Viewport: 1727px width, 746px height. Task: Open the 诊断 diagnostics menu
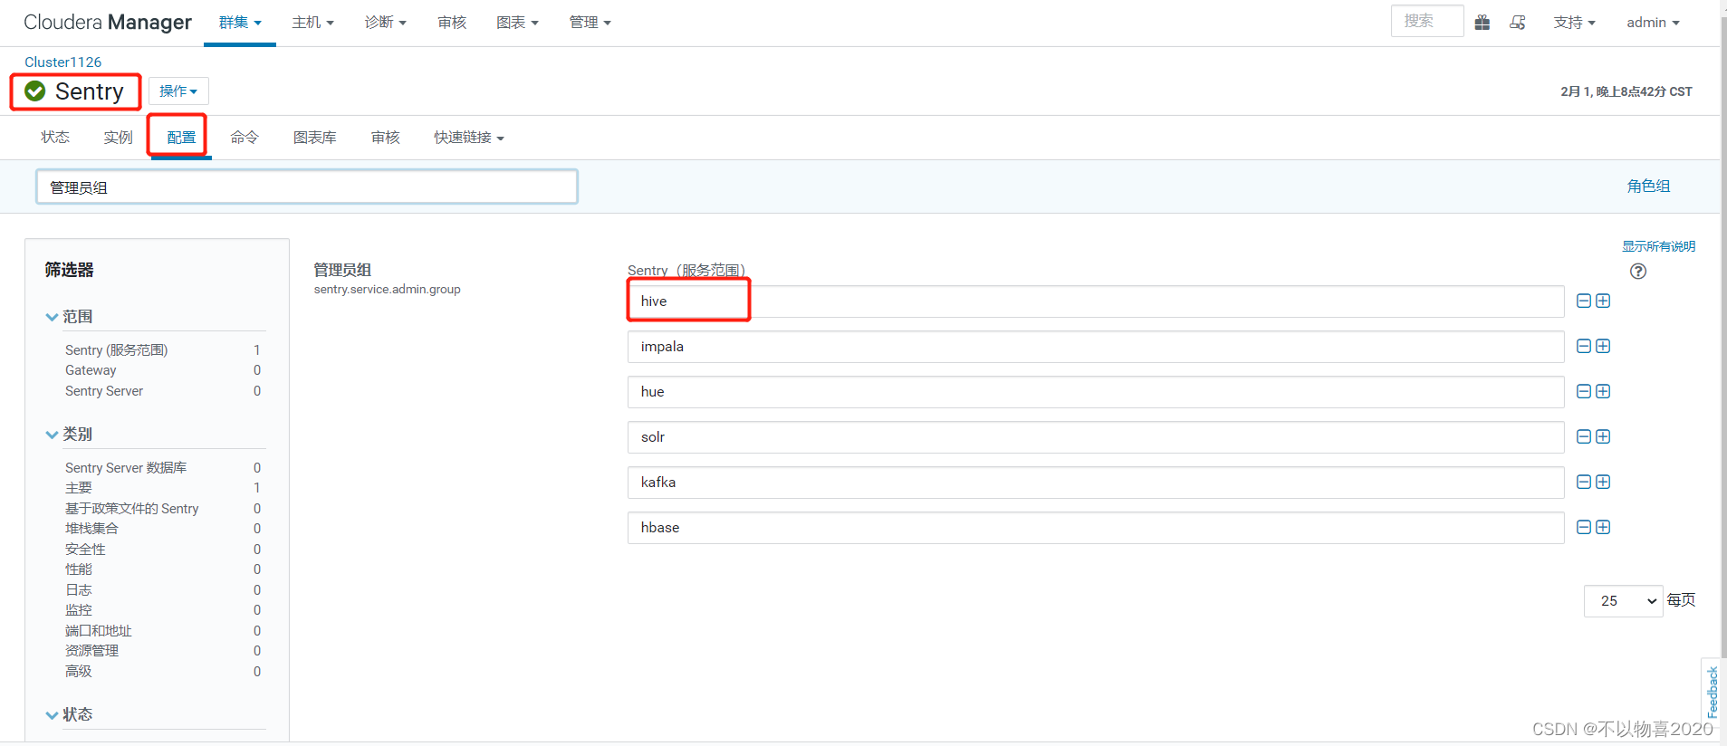pyautogui.click(x=386, y=23)
